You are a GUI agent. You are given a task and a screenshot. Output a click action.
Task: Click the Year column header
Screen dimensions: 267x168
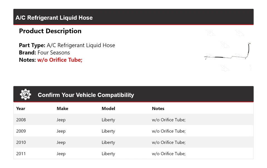[x=21, y=109]
